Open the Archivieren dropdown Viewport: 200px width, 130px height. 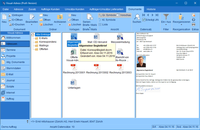[x=60, y=25]
